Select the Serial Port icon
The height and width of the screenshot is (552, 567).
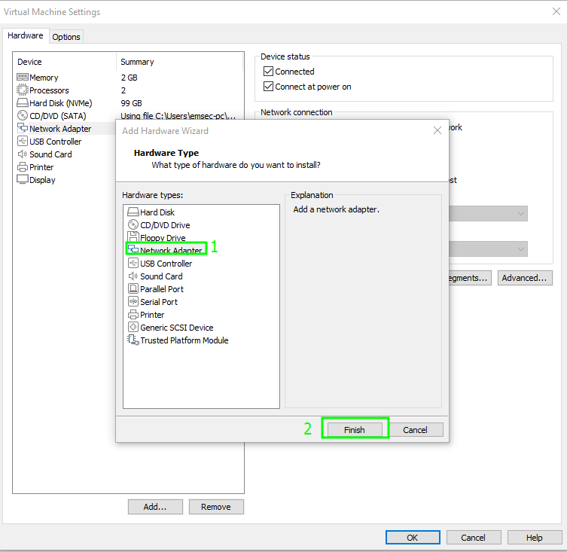pyautogui.click(x=133, y=302)
